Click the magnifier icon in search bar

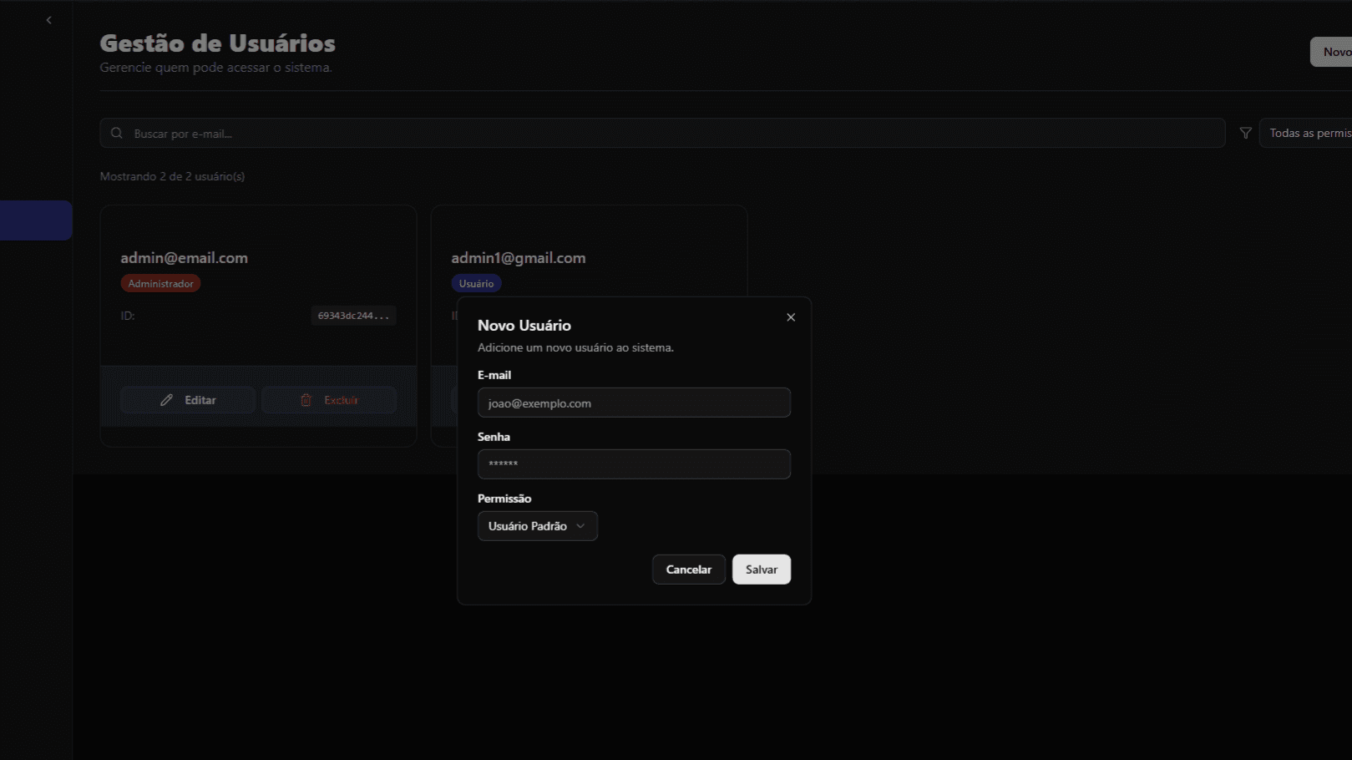117,134
